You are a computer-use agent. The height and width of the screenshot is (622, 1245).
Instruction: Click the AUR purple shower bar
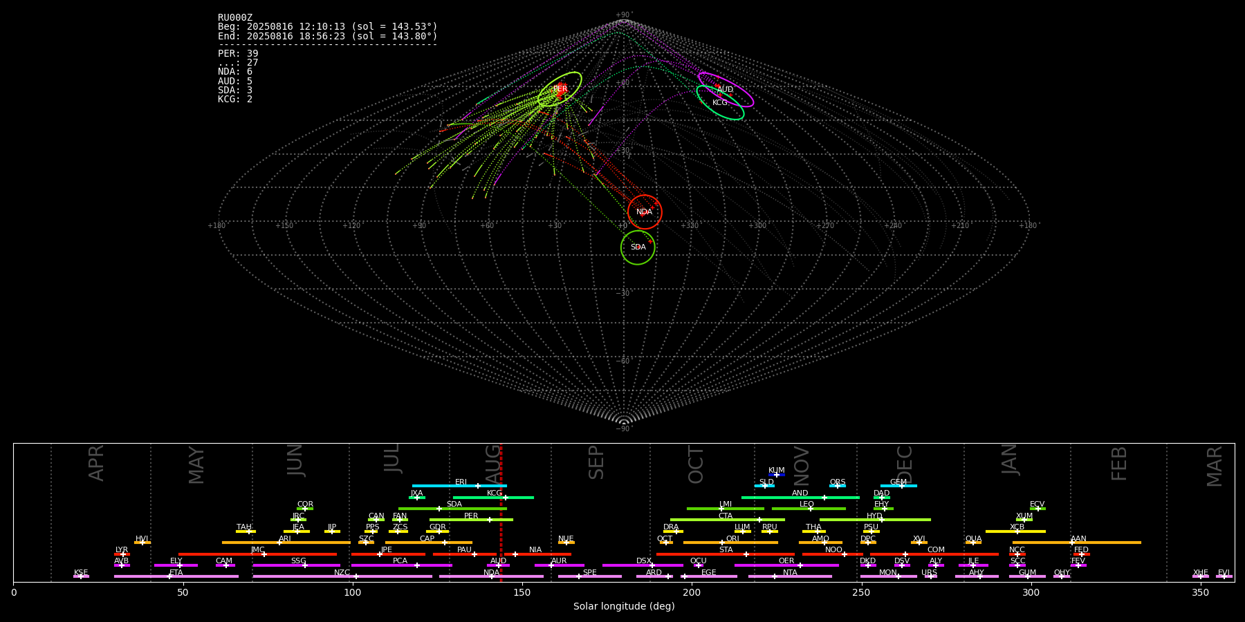(x=560, y=565)
